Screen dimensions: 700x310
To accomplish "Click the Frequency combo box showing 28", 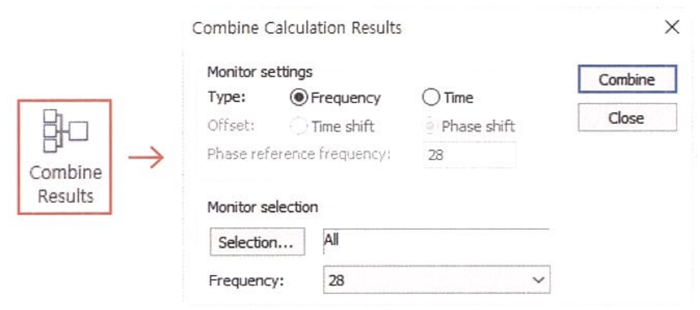I will 425,280.
